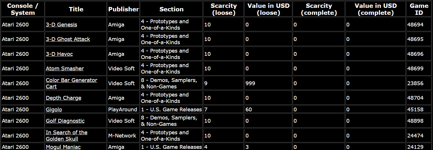The image size is (433, 150).
Task: Click the Section column header
Action: click(172, 9)
